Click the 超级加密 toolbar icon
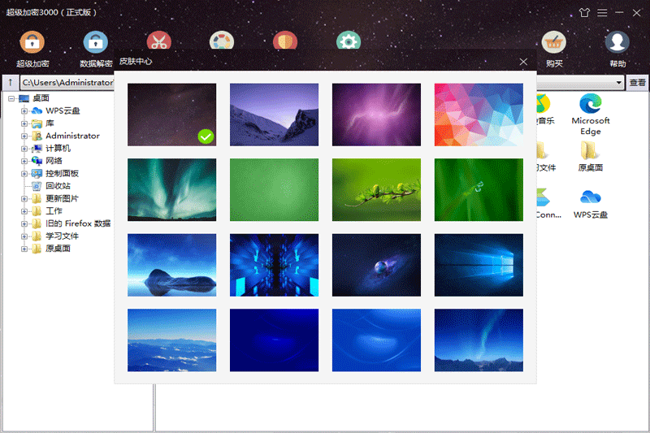The image size is (650, 433). [32, 42]
